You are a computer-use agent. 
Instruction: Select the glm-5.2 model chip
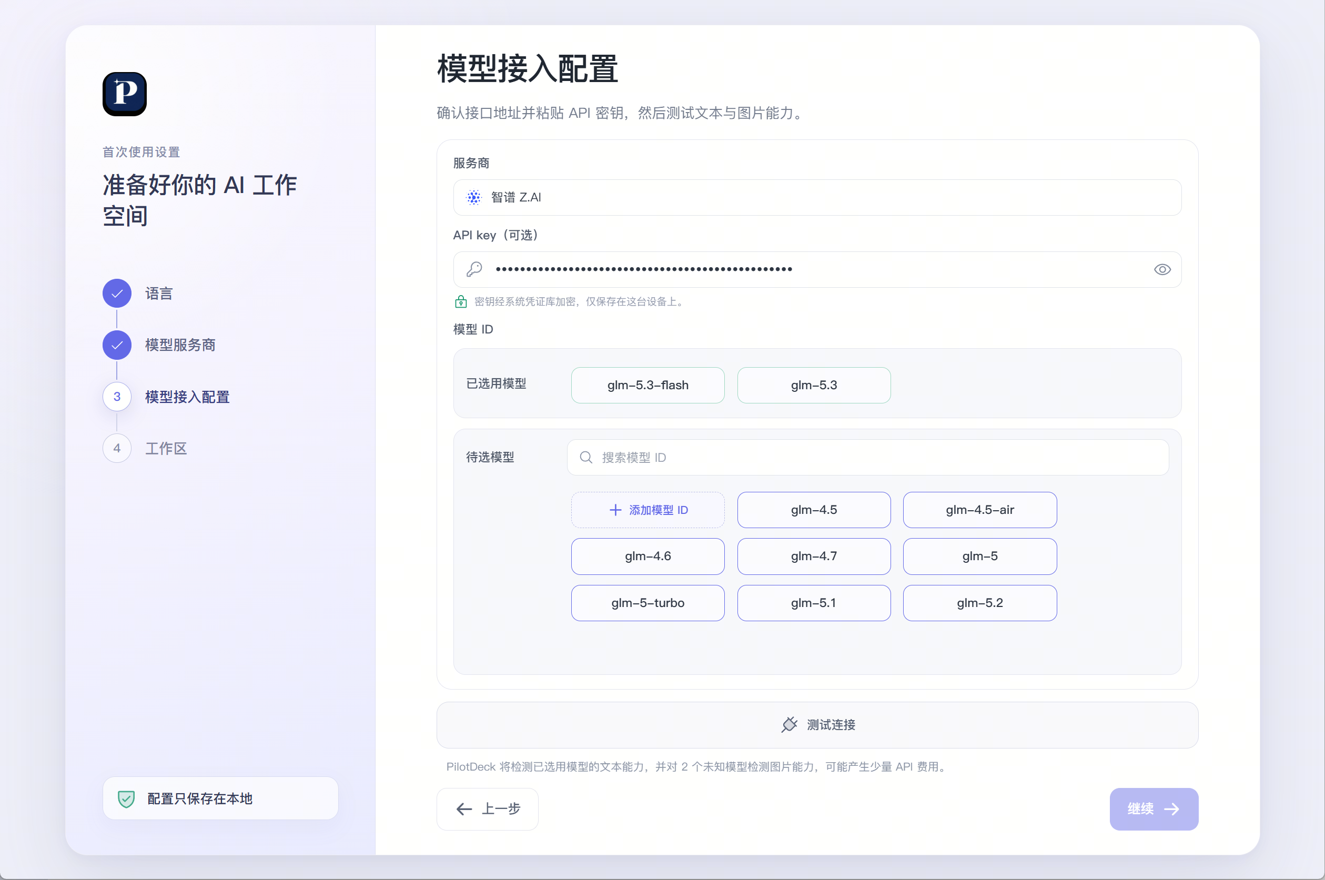pyautogui.click(x=980, y=603)
